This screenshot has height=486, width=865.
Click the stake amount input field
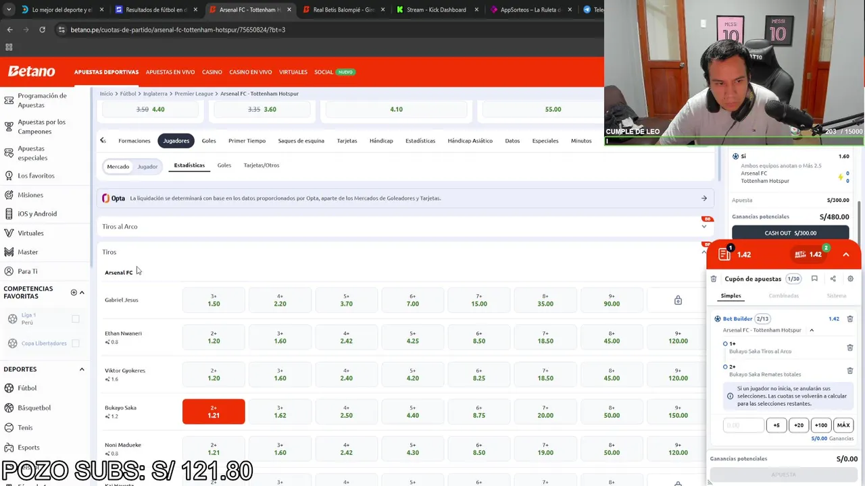click(743, 425)
